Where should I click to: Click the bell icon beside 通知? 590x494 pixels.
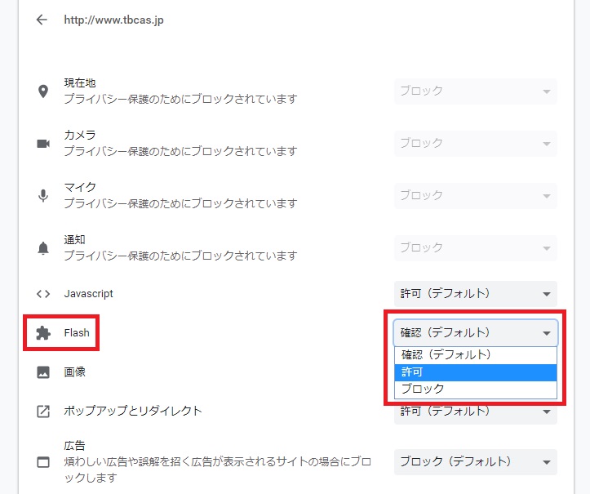pos(43,248)
